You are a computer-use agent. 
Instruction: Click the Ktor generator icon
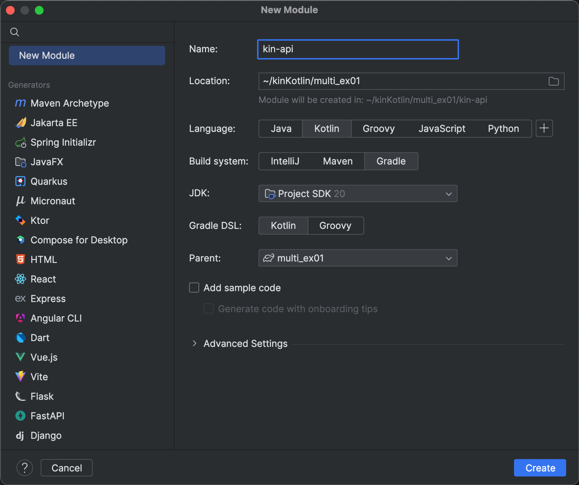20,220
